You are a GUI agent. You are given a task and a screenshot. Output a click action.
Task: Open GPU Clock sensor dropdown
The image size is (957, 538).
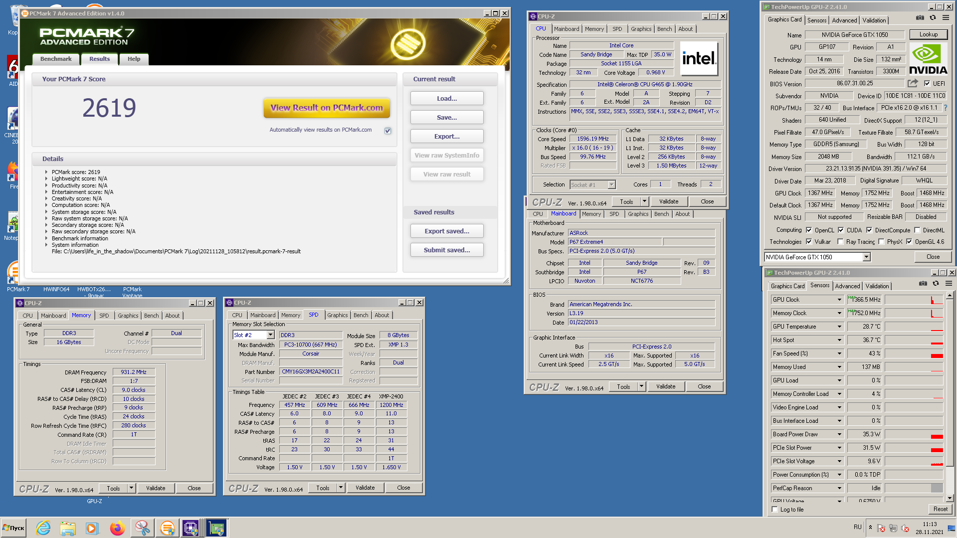[x=839, y=300]
